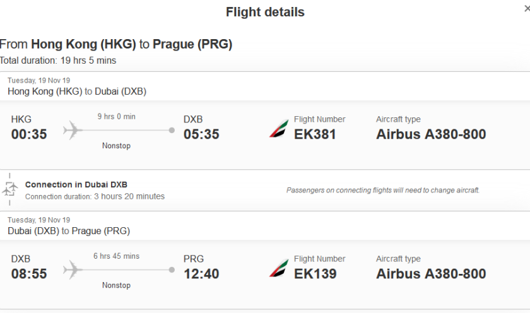Image resolution: width=530 pixels, height=313 pixels.
Task: Click the aircraft type of flight EK381
Action: [x=431, y=134]
